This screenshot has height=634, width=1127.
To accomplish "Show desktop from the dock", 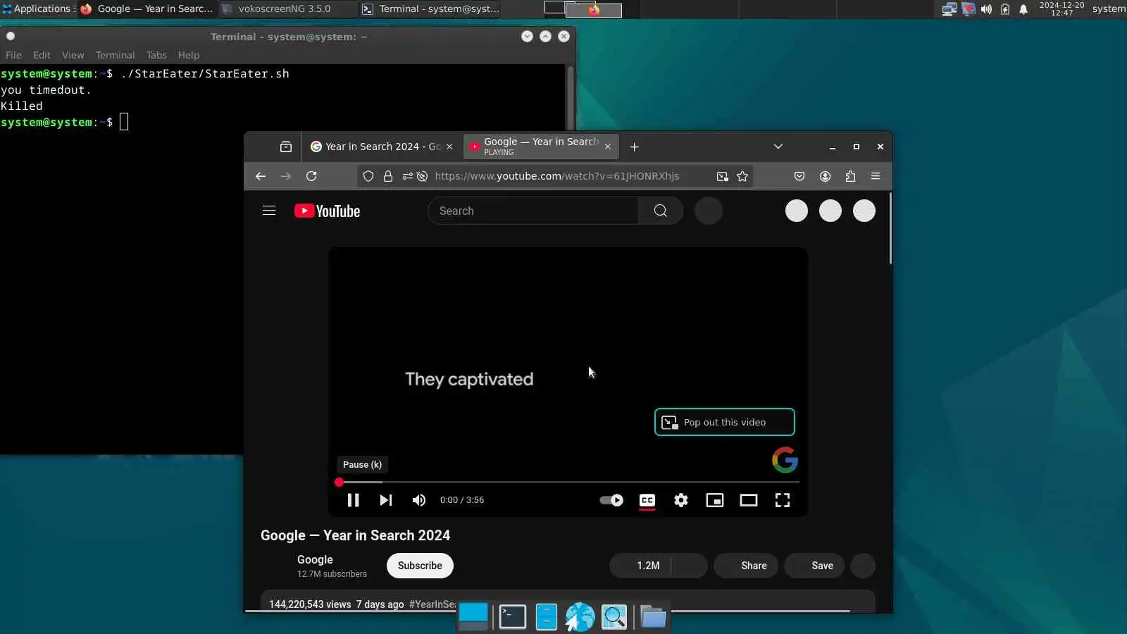I will (473, 617).
